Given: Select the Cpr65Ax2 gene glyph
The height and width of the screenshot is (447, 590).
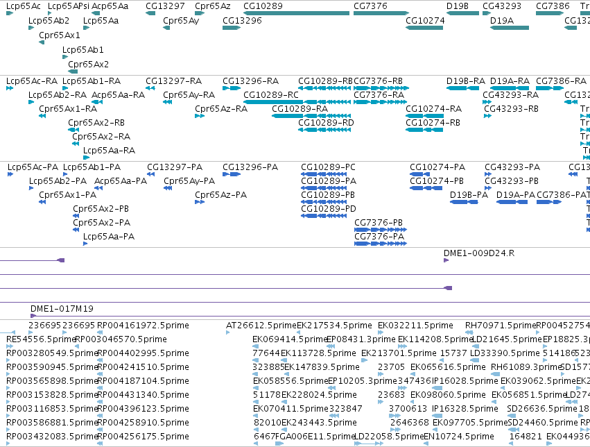Looking at the screenshot, I should (73, 71).
